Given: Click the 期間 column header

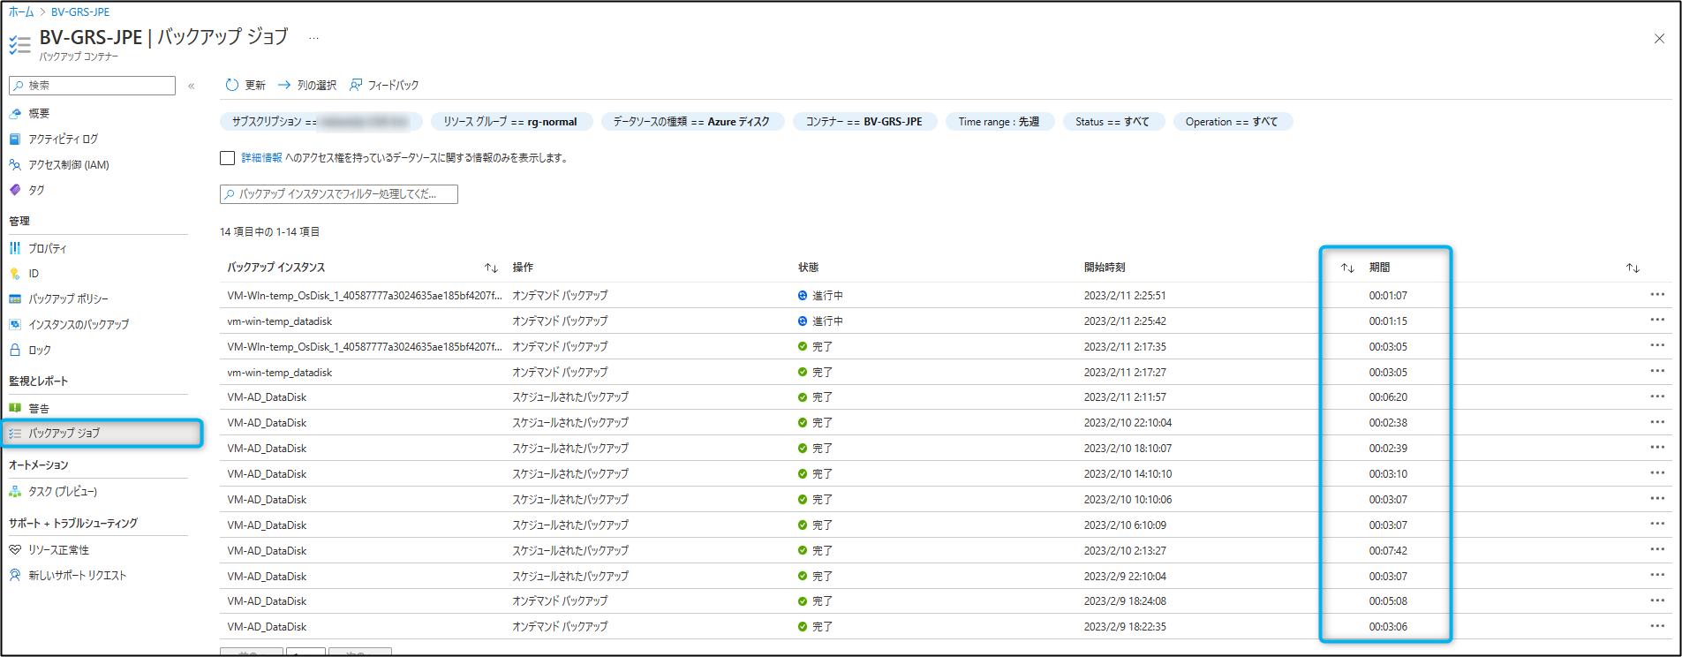Looking at the screenshot, I should coord(1379,268).
